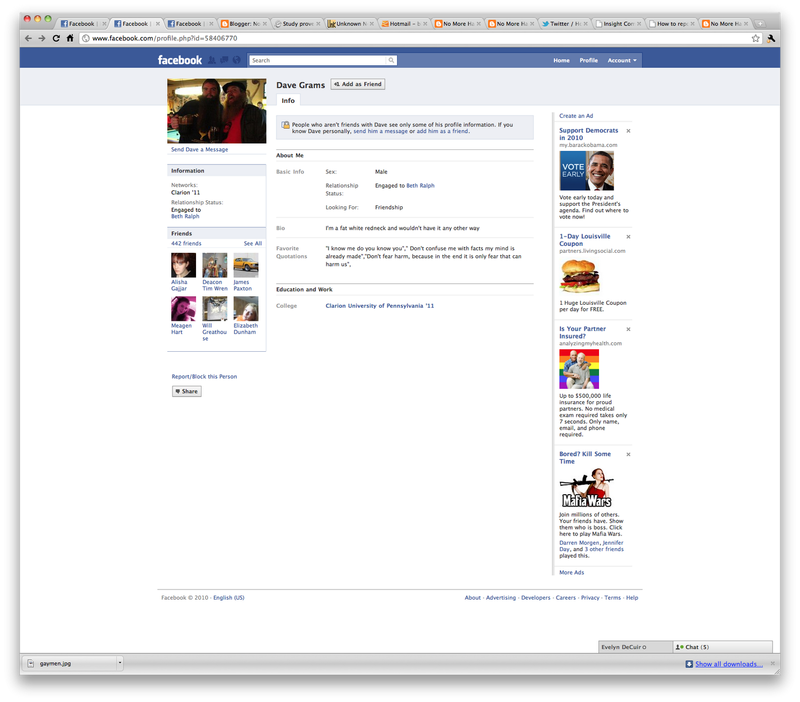Click the search magnifier button
The height and width of the screenshot is (702, 800).
click(391, 60)
